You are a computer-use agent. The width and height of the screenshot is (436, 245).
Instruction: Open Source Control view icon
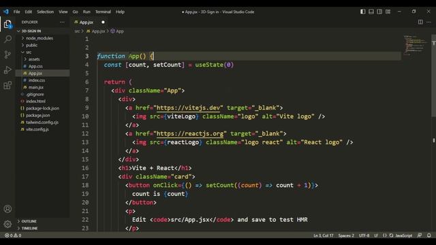coord(7,54)
